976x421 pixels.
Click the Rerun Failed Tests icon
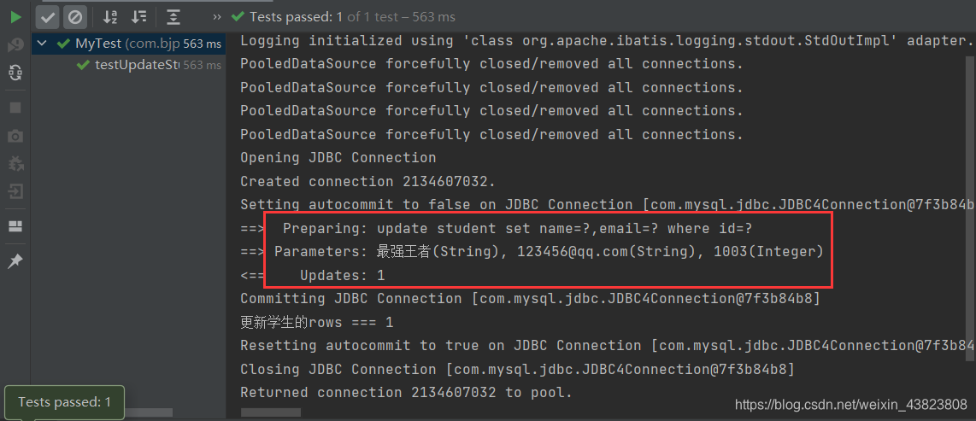pyautogui.click(x=15, y=45)
